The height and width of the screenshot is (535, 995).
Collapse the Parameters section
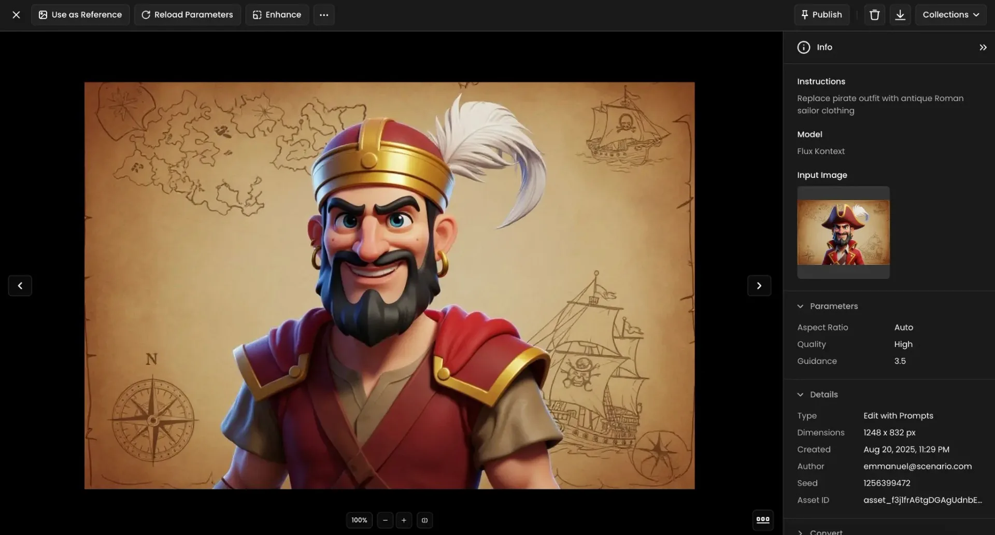[x=801, y=306]
